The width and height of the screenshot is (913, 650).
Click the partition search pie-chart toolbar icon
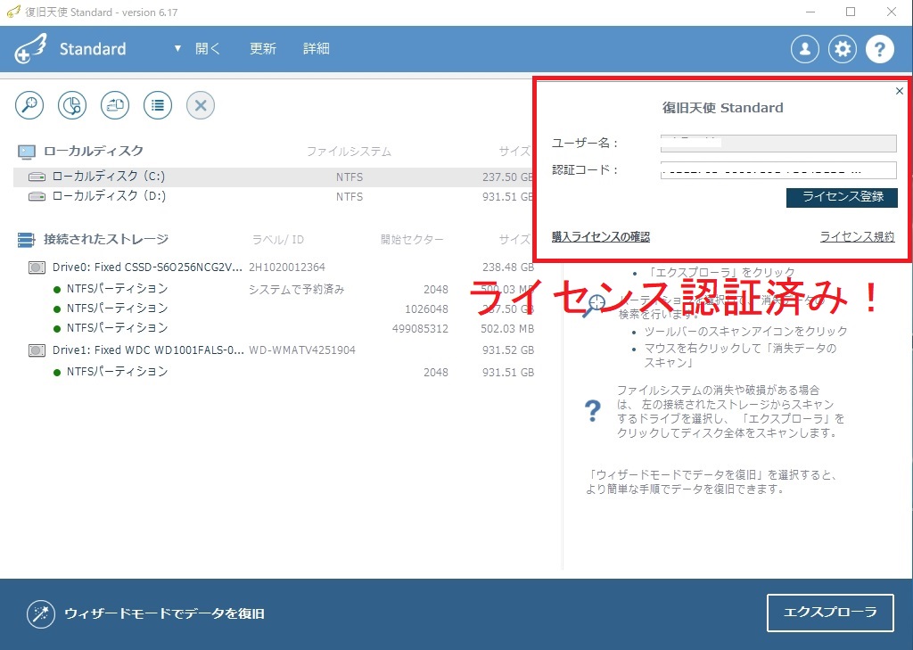[72, 105]
